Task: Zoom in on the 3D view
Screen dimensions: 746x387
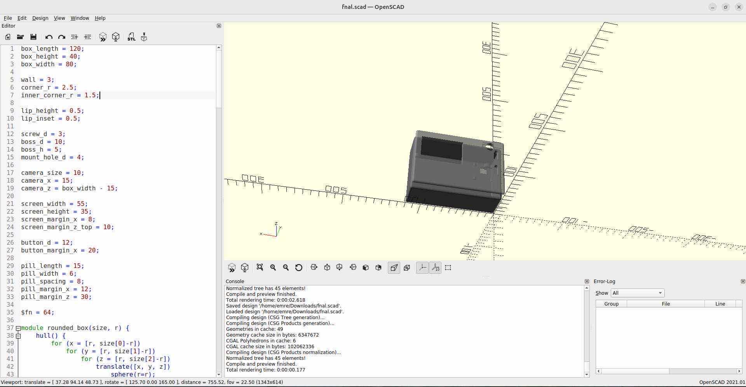Action: coord(273,268)
